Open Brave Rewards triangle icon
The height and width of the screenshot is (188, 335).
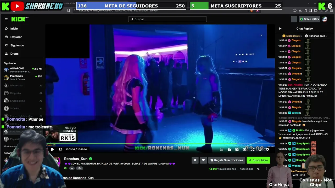pyautogui.click(x=257, y=10)
